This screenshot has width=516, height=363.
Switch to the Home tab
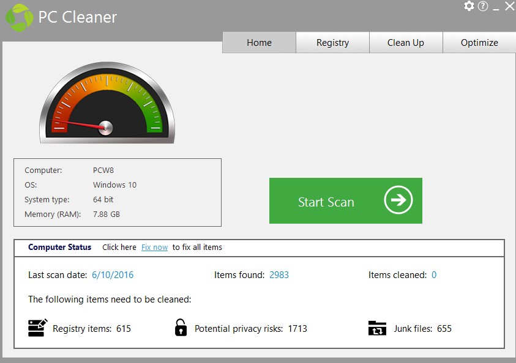259,42
